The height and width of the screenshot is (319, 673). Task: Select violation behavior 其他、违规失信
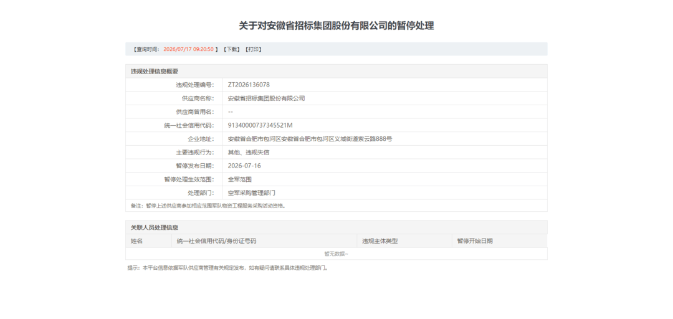pyautogui.click(x=249, y=153)
